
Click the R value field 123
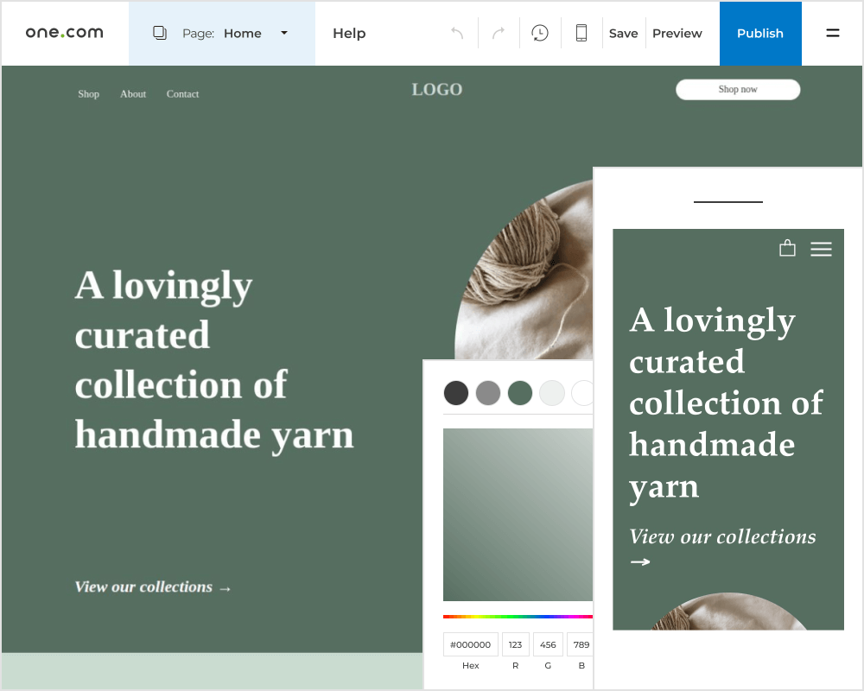coord(516,644)
